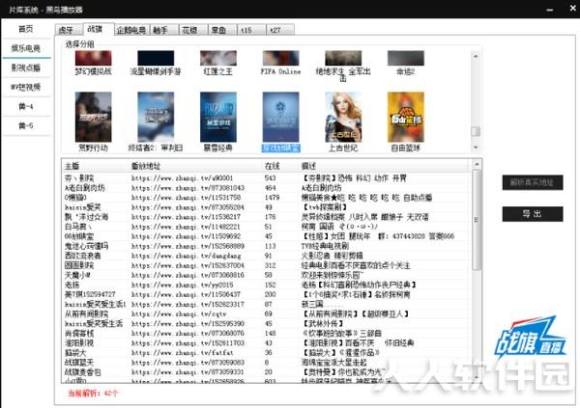
Task: Select the 天魔小M streamer row
Action: 267,275
